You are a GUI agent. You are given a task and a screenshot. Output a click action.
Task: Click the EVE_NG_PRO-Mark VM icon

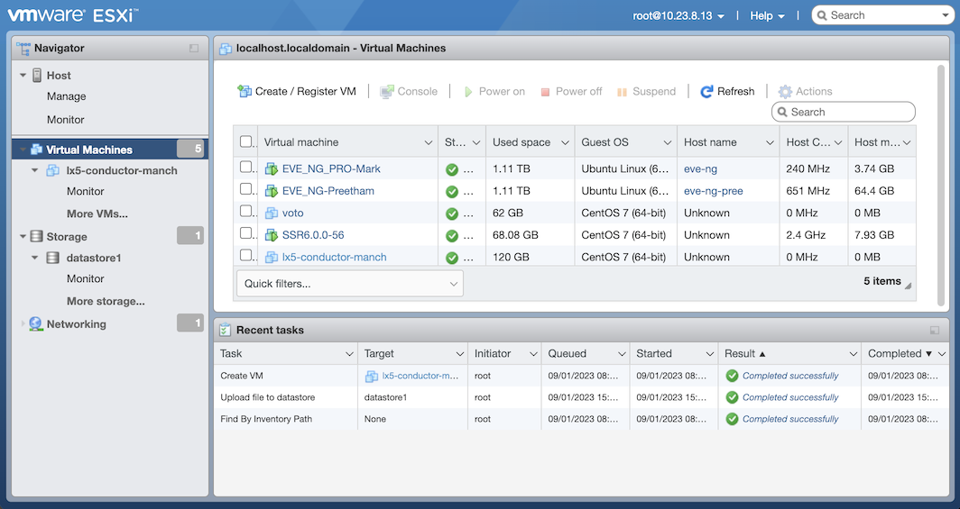pyautogui.click(x=272, y=168)
